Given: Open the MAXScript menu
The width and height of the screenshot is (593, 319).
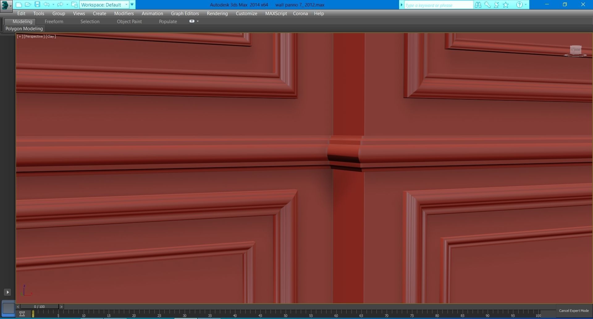Looking at the screenshot, I should [x=276, y=14].
